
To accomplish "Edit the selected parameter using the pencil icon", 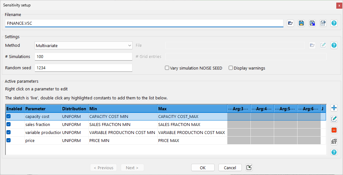I will click(334, 119).
